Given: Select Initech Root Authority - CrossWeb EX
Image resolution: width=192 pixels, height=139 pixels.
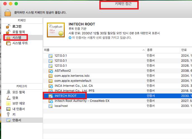Looking at the screenshot, I should tap(82, 101).
